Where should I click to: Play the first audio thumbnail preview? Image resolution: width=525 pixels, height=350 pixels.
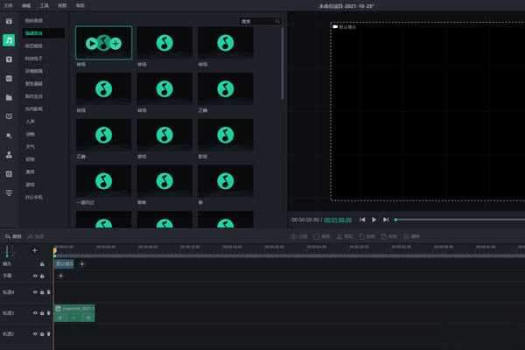coord(92,42)
